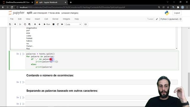Open the Edit menu
The image size is (190, 107).
pos(20,19)
